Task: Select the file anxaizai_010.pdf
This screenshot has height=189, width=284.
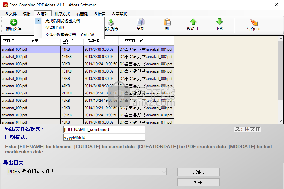Action: pos(15,115)
